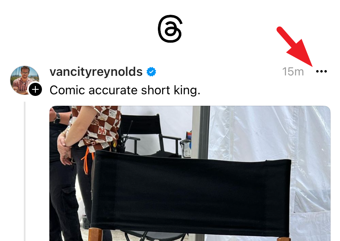Click the wristwatch on arm in photo
Viewport: 340px width, 241px height.
coord(57,118)
